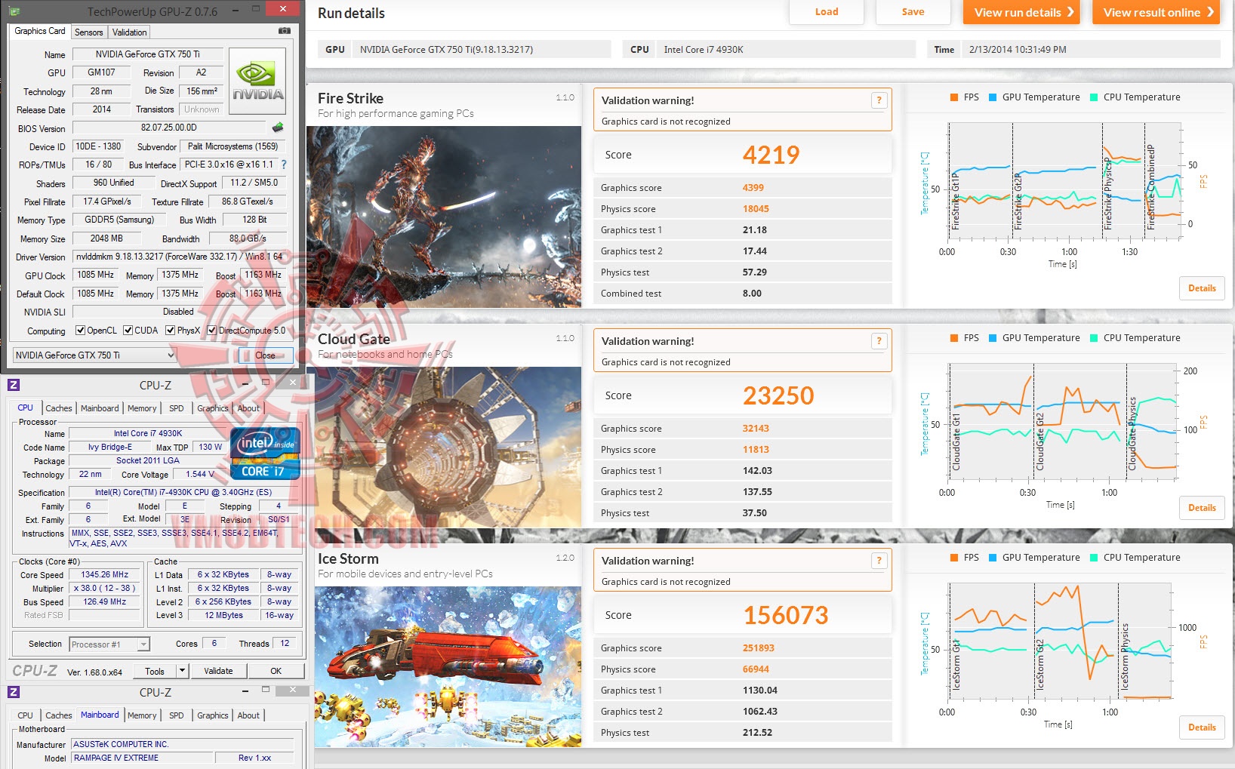
Task: Select the About tab in the lower CPU-Z window
Action: click(248, 715)
